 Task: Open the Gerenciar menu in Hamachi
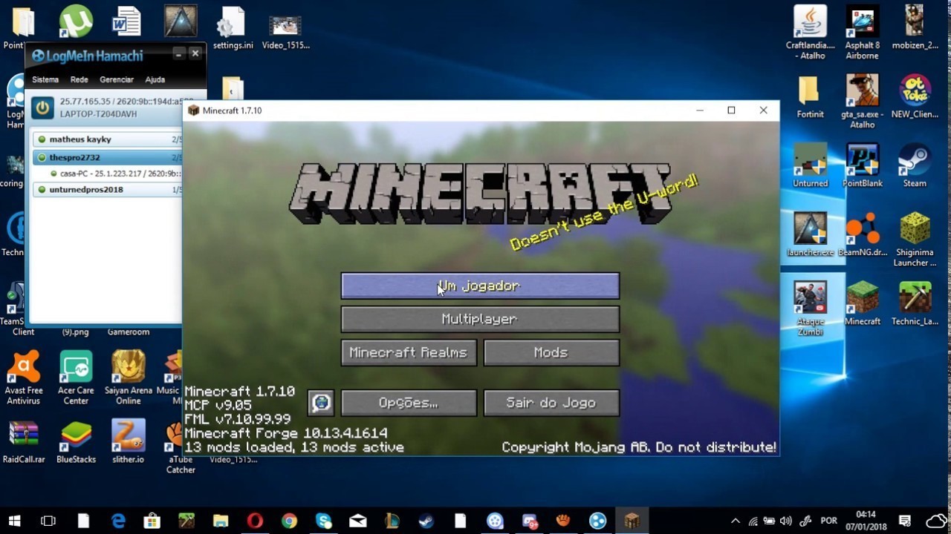click(117, 79)
